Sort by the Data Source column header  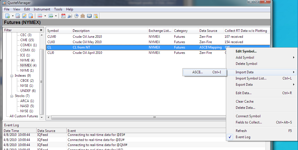211,31
